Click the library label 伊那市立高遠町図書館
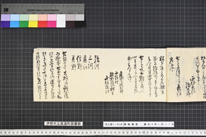206x137 pixels. coord(64,124)
